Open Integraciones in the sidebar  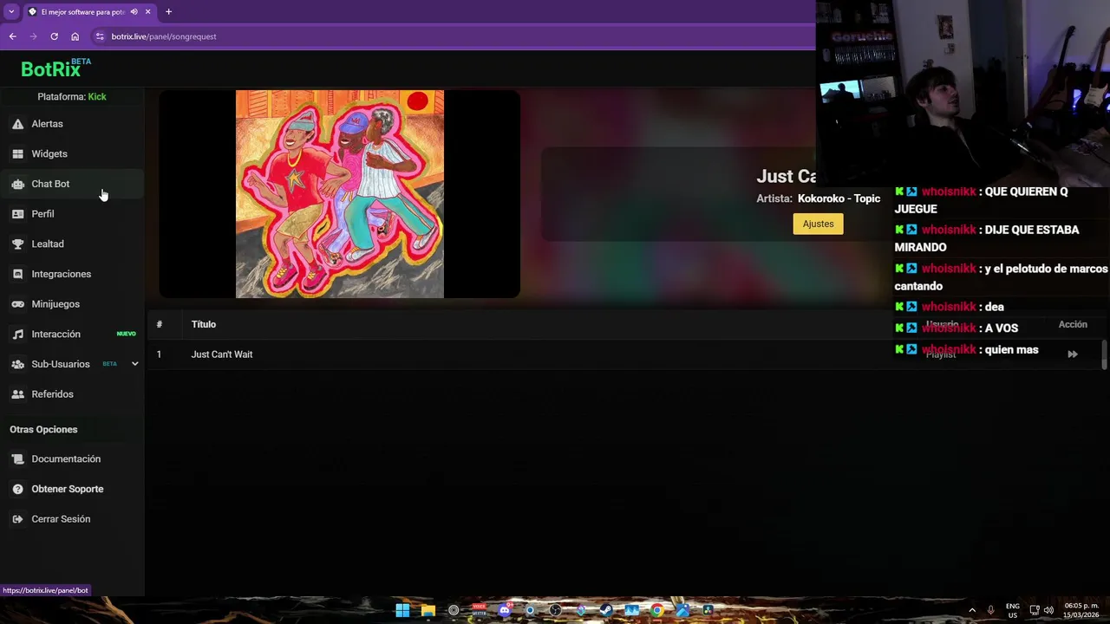click(x=73, y=274)
